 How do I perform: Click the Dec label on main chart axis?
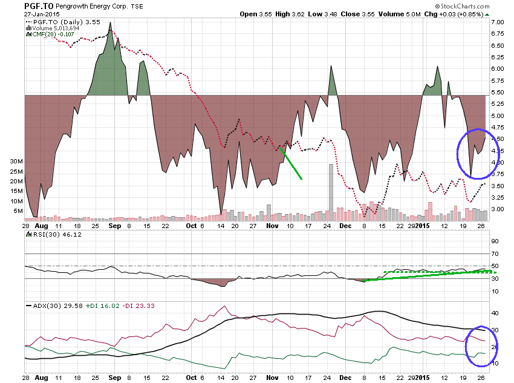coord(345,226)
